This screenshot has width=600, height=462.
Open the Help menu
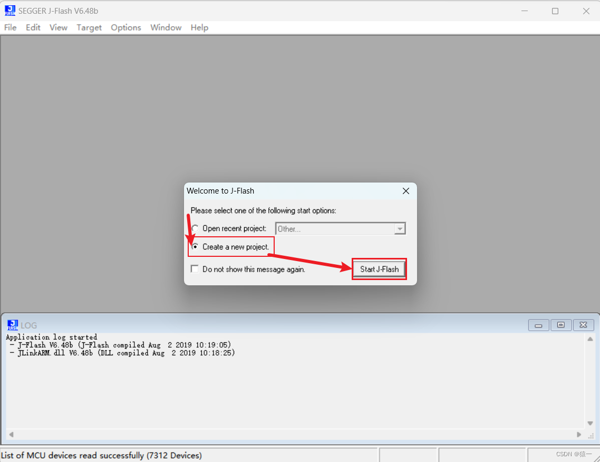tap(199, 27)
